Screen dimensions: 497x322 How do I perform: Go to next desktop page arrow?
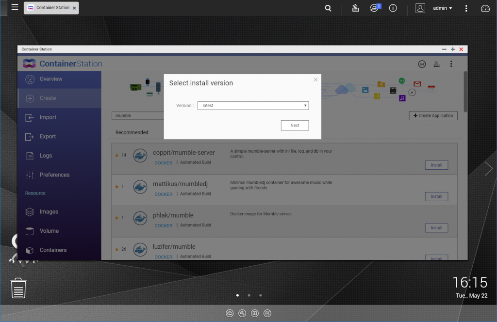[488, 168]
